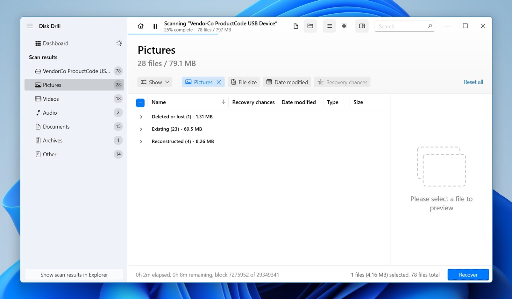Select the grid view layout icon

click(x=344, y=26)
